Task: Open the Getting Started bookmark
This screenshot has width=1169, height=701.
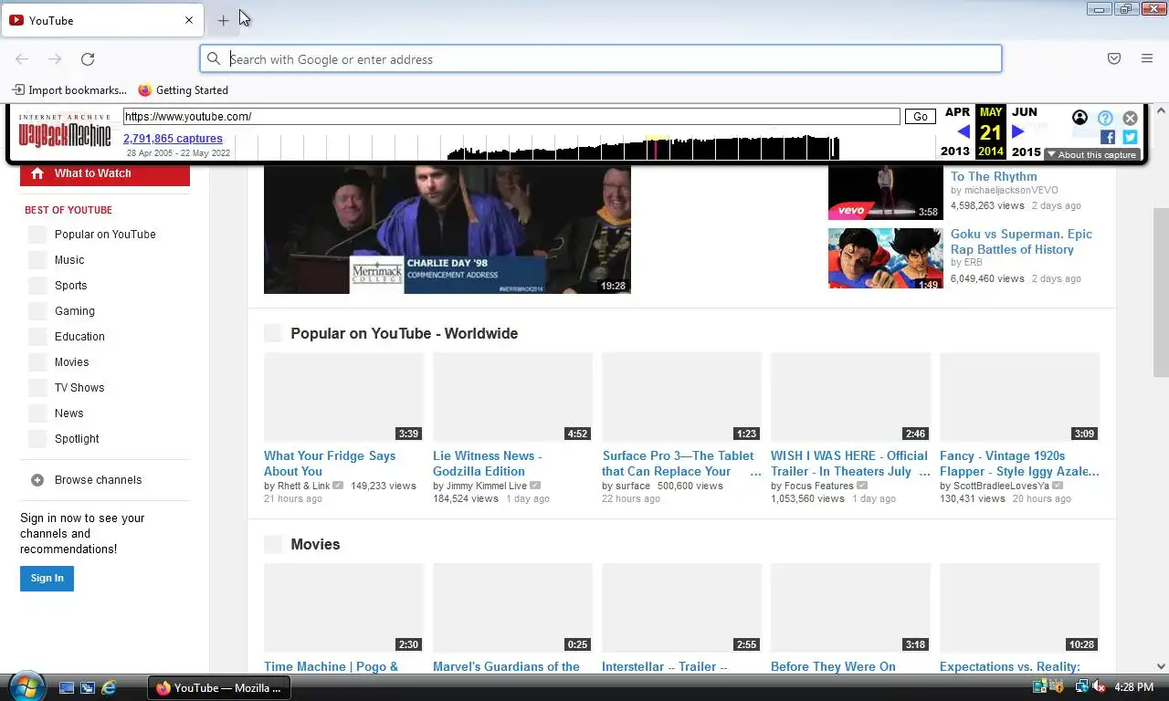Action: pos(183,90)
